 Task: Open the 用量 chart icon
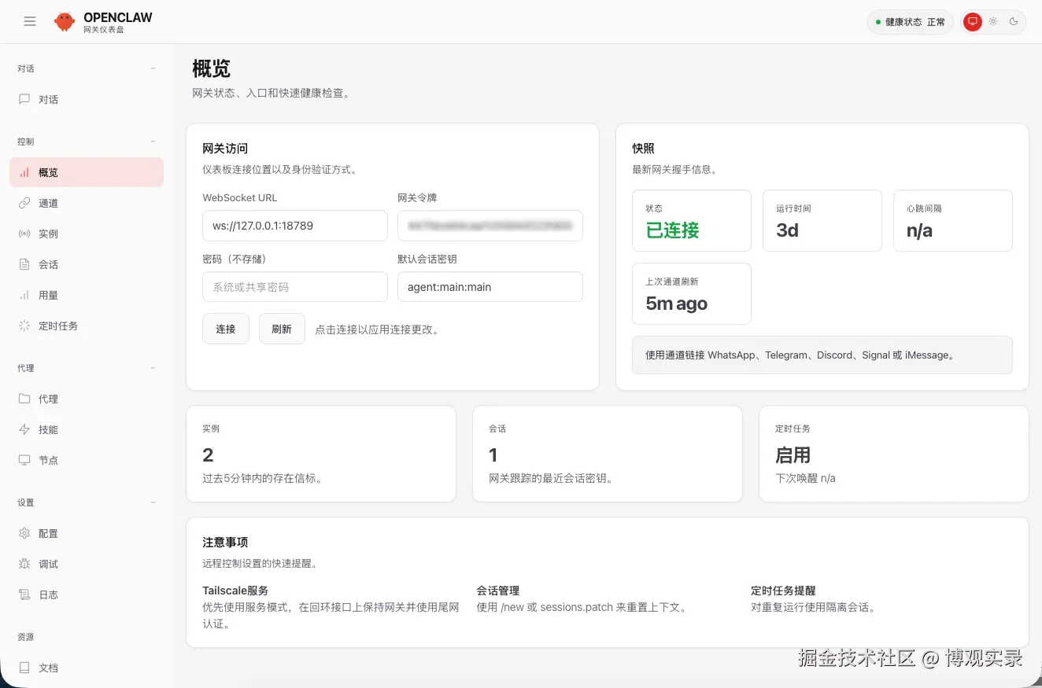click(x=24, y=295)
